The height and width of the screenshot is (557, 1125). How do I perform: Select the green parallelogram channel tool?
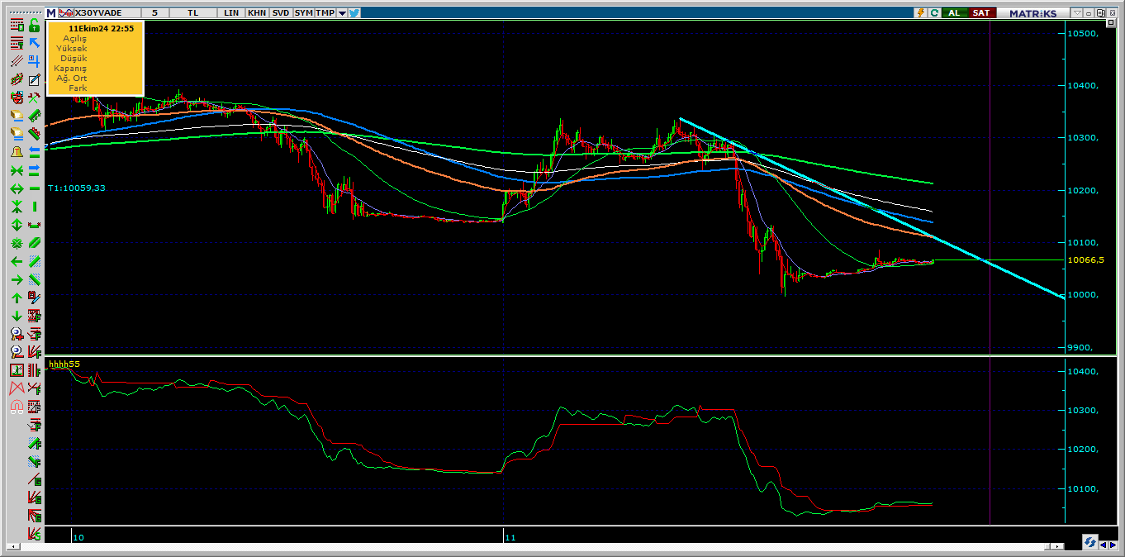[34, 243]
